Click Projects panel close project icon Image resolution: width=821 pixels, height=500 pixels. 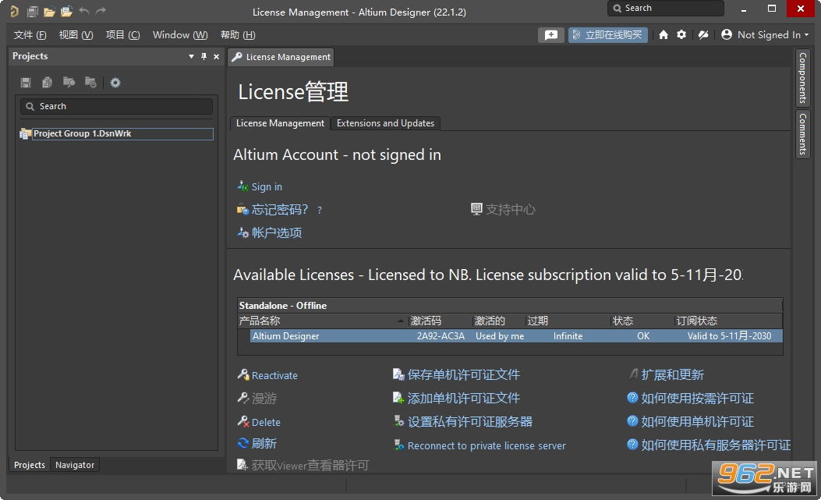point(90,82)
